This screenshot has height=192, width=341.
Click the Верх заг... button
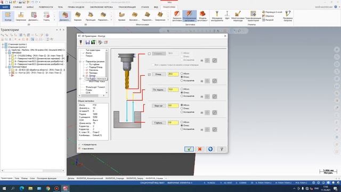tap(159, 106)
